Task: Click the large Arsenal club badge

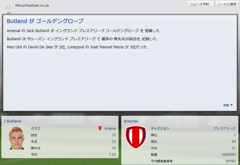Action: pos(136,137)
